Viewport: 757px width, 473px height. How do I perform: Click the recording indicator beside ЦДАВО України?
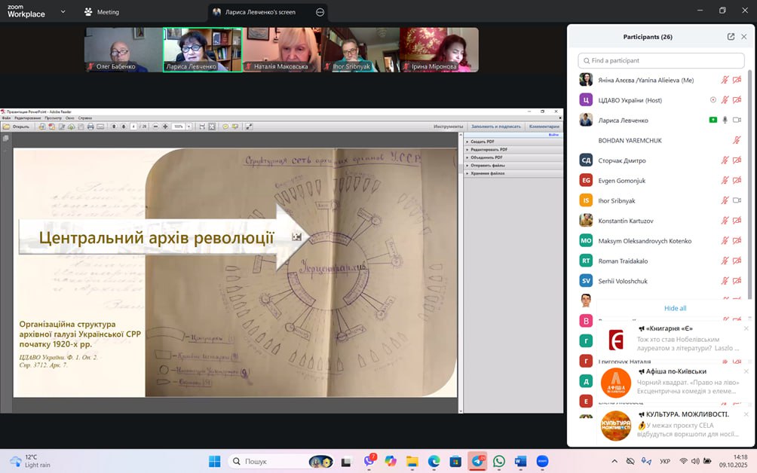(713, 100)
